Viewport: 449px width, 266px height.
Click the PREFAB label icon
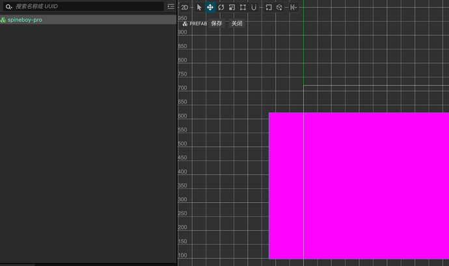coord(185,24)
